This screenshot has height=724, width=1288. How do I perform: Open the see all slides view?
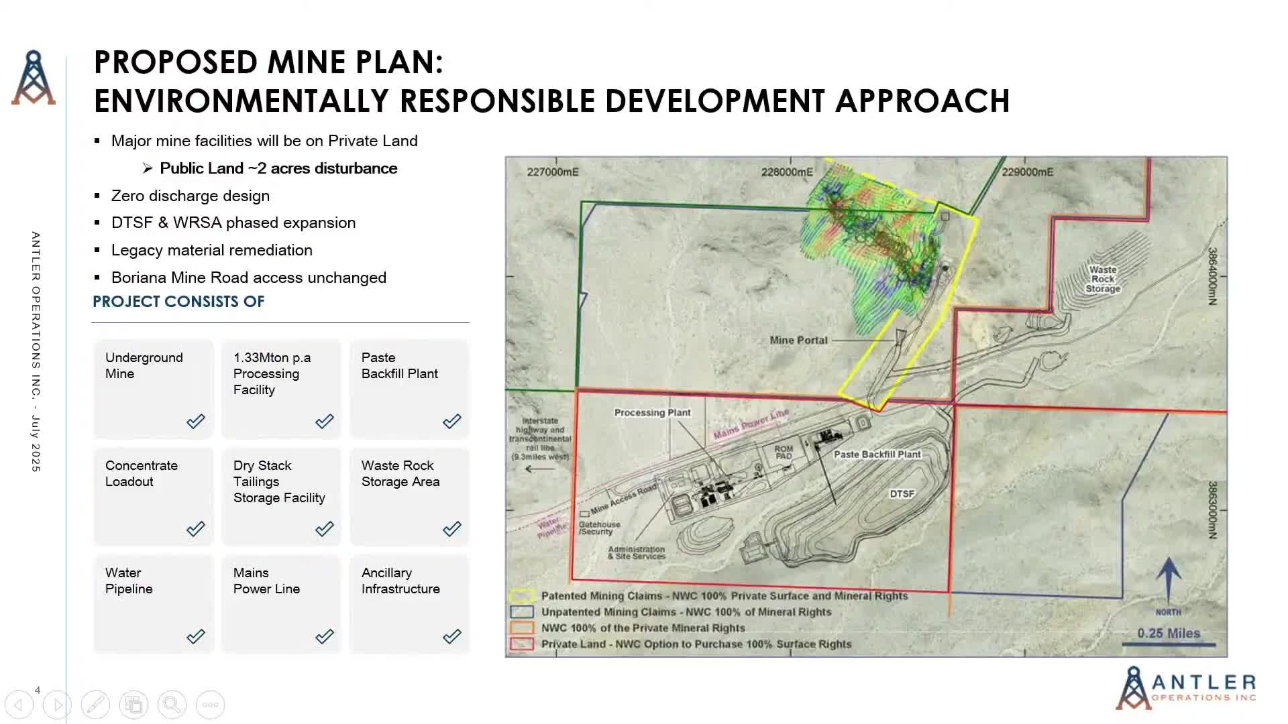[x=133, y=705]
